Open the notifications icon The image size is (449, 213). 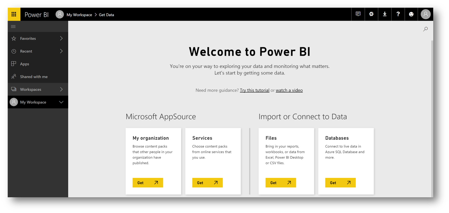tap(358, 14)
